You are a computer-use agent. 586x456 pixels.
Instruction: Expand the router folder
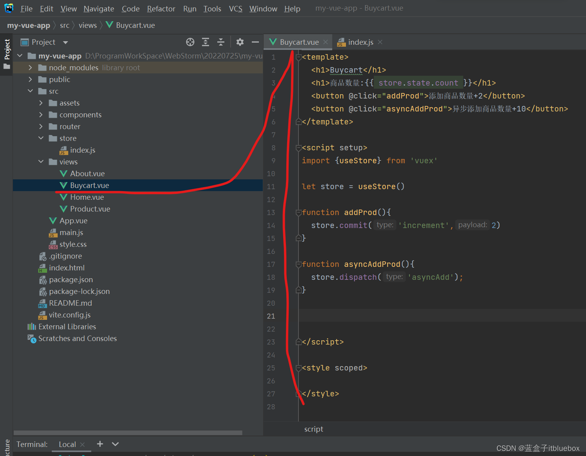(41, 126)
